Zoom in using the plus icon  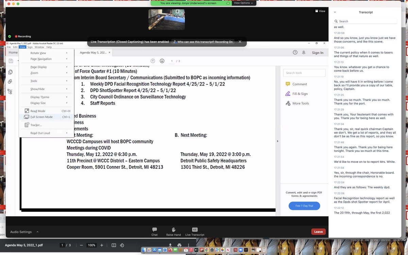click(102, 245)
